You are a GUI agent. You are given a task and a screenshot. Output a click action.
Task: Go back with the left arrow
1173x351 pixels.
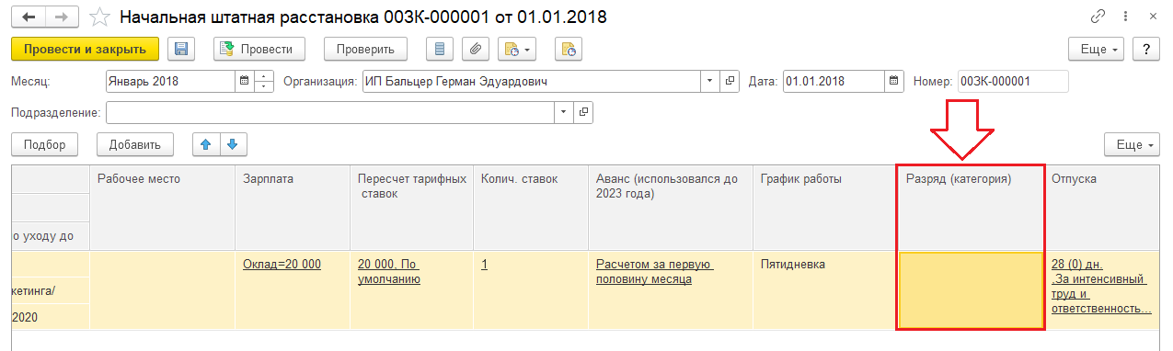tap(28, 17)
